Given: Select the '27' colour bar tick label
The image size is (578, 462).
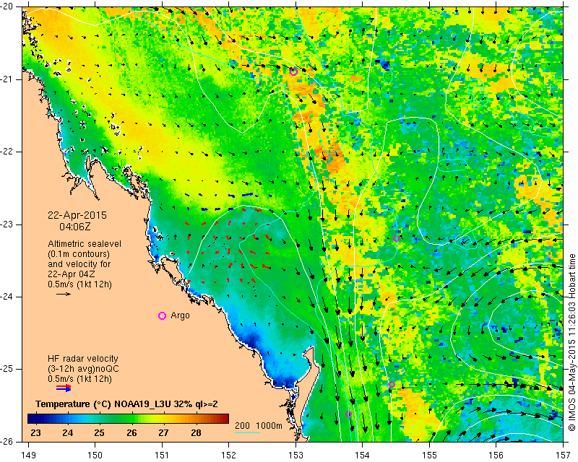Looking at the screenshot, I should point(164,433).
